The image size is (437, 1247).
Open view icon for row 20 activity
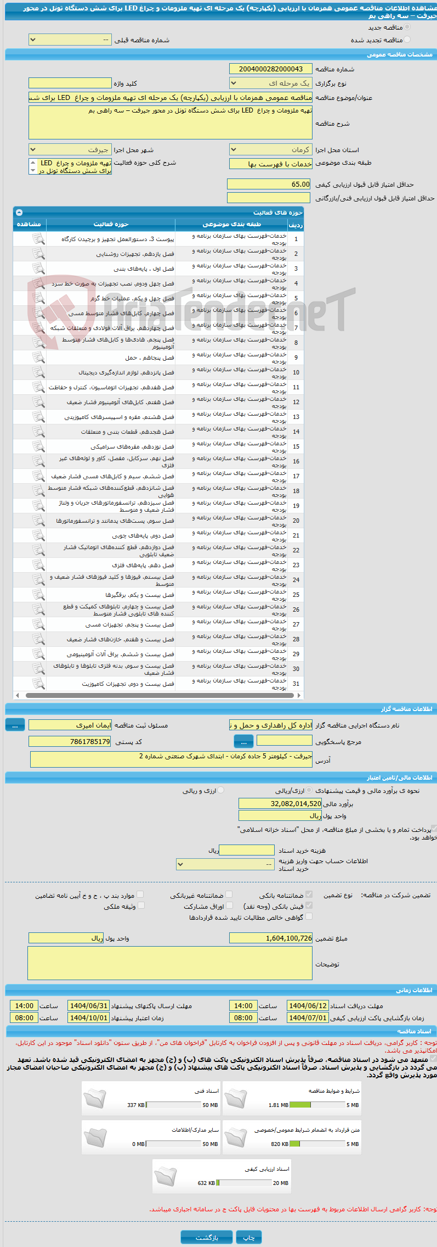(38, 521)
